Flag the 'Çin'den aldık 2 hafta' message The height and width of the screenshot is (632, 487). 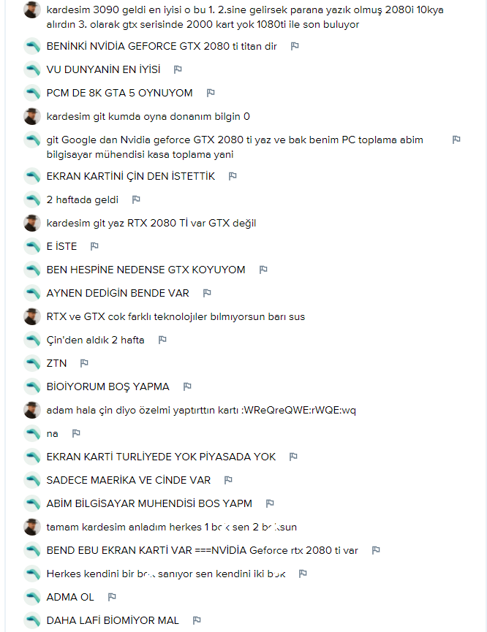pos(162,339)
